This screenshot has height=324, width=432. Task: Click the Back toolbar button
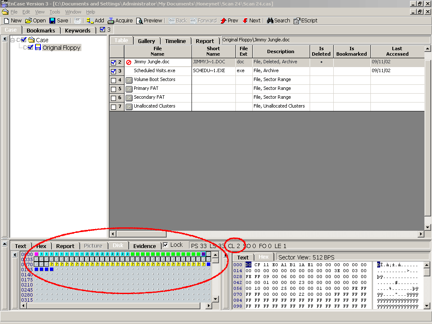click(178, 21)
